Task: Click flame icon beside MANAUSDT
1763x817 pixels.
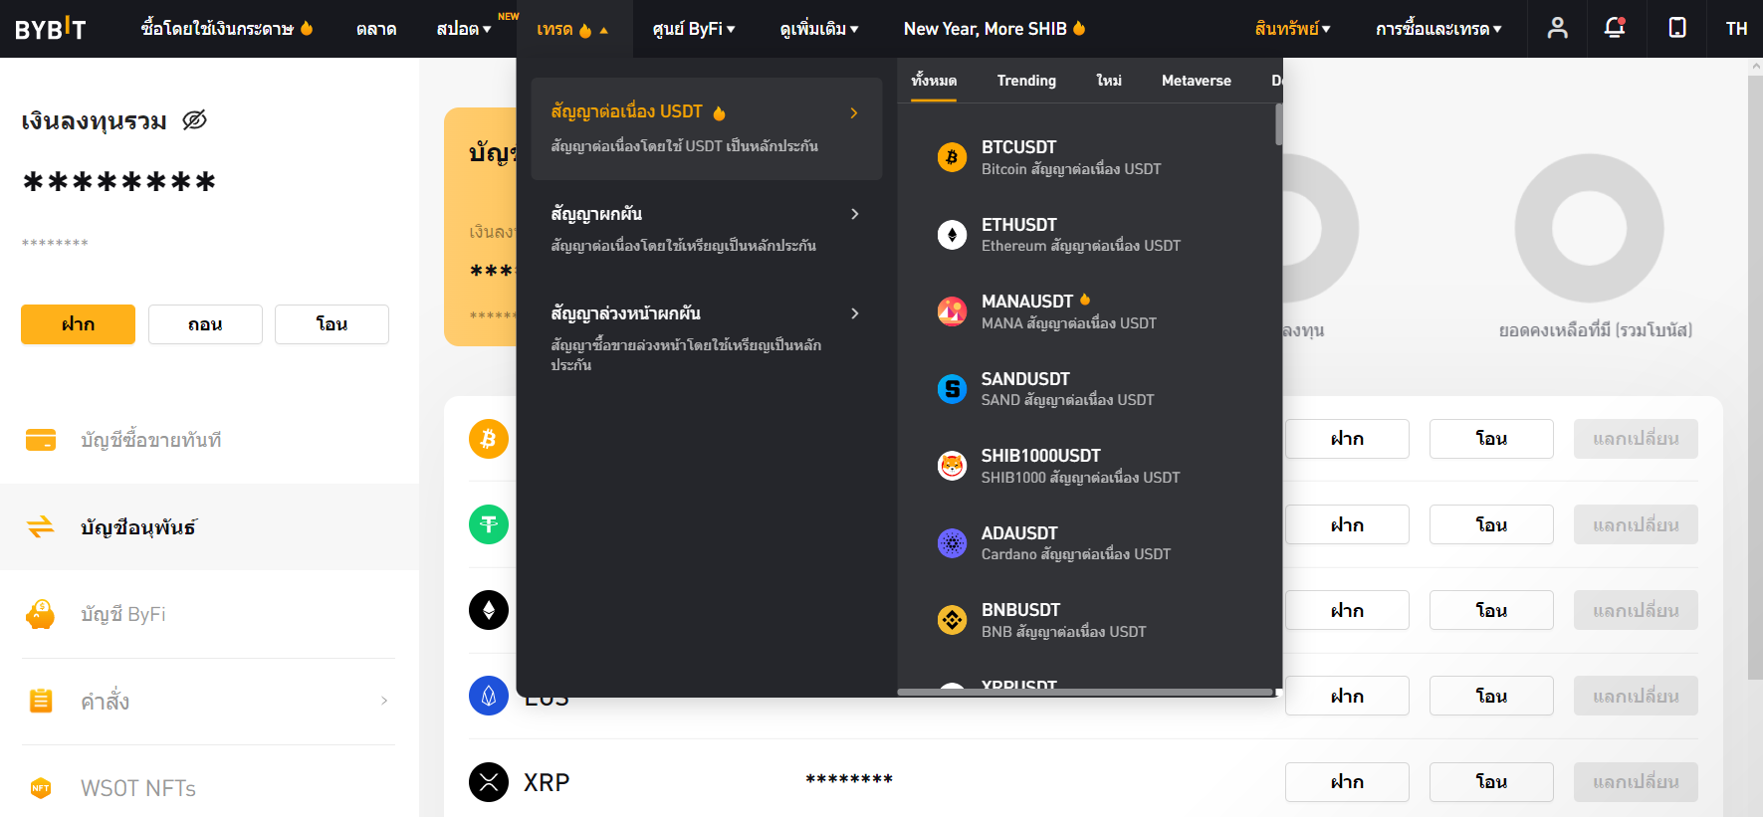Action: click(x=1085, y=300)
